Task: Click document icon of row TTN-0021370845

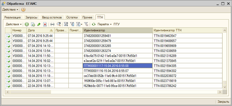Action: (8, 61)
